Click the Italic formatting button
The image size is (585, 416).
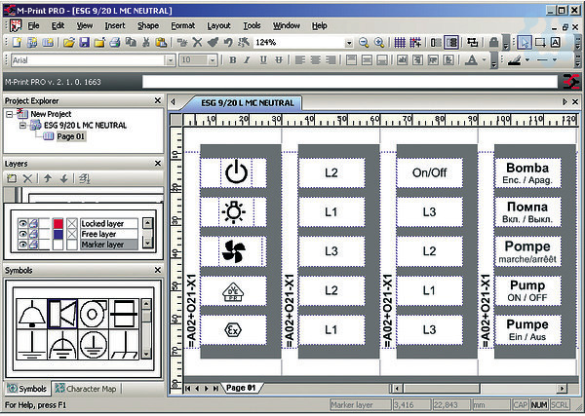click(248, 60)
